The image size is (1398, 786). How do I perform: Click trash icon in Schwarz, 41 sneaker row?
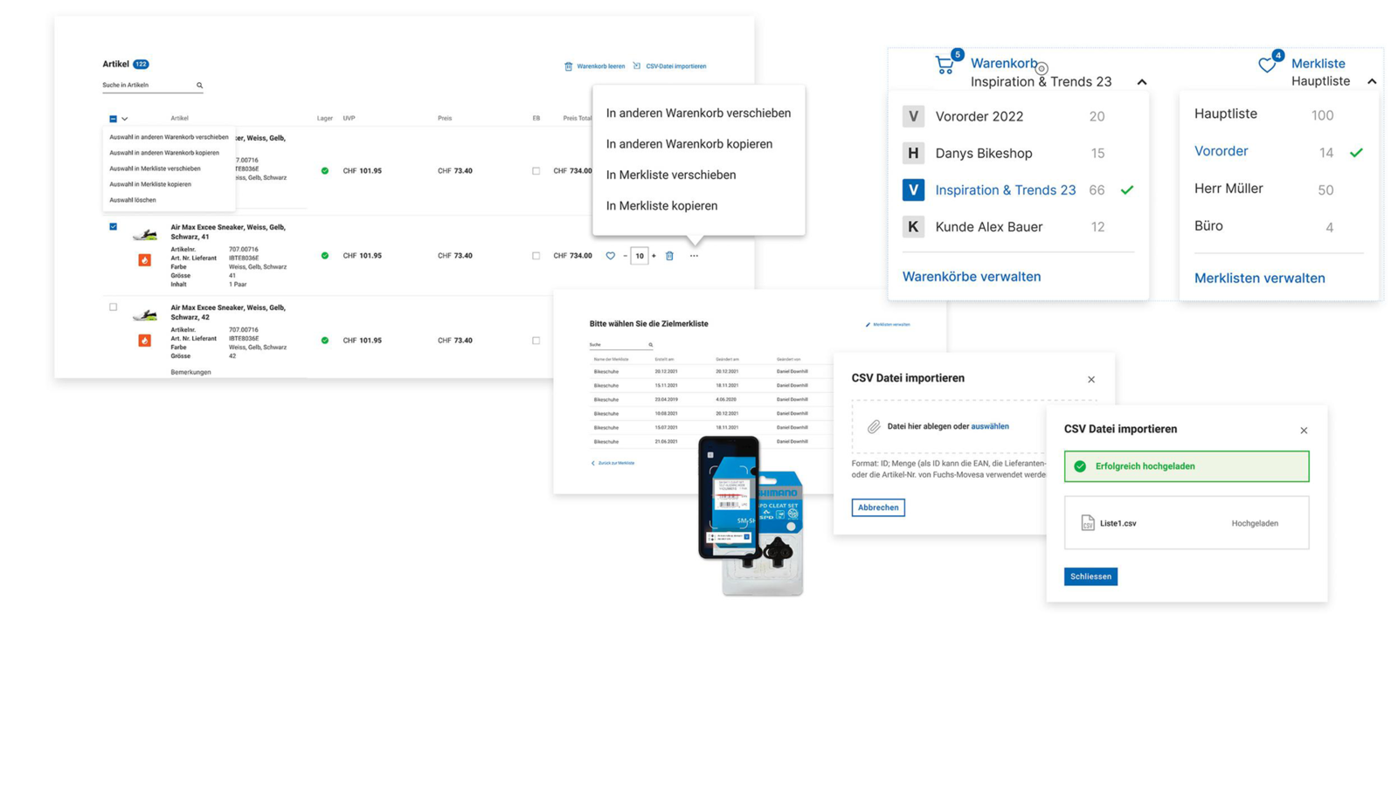coord(669,256)
